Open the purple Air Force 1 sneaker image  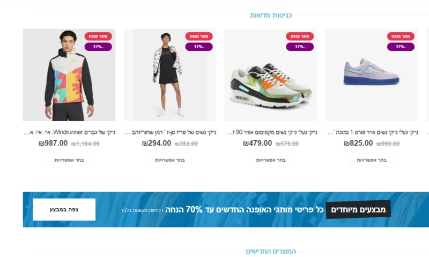click(x=372, y=75)
